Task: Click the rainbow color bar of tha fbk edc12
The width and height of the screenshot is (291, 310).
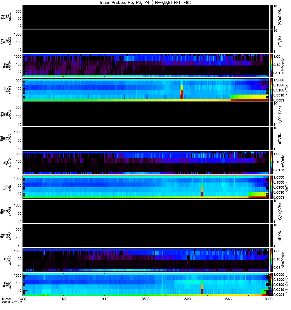Action: pyautogui.click(x=271, y=65)
